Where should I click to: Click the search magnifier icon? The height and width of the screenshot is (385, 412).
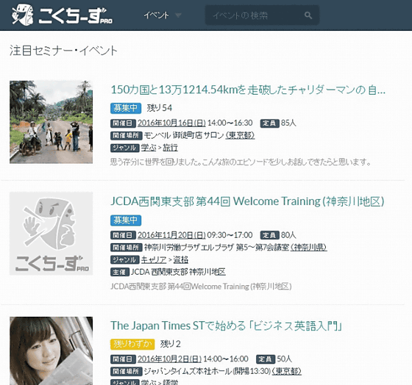308,15
